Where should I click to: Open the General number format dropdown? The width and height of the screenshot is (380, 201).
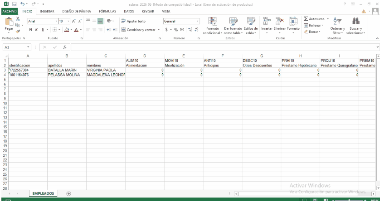tap(198, 21)
